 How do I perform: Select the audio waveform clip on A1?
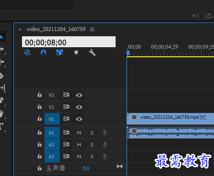coord(171,133)
